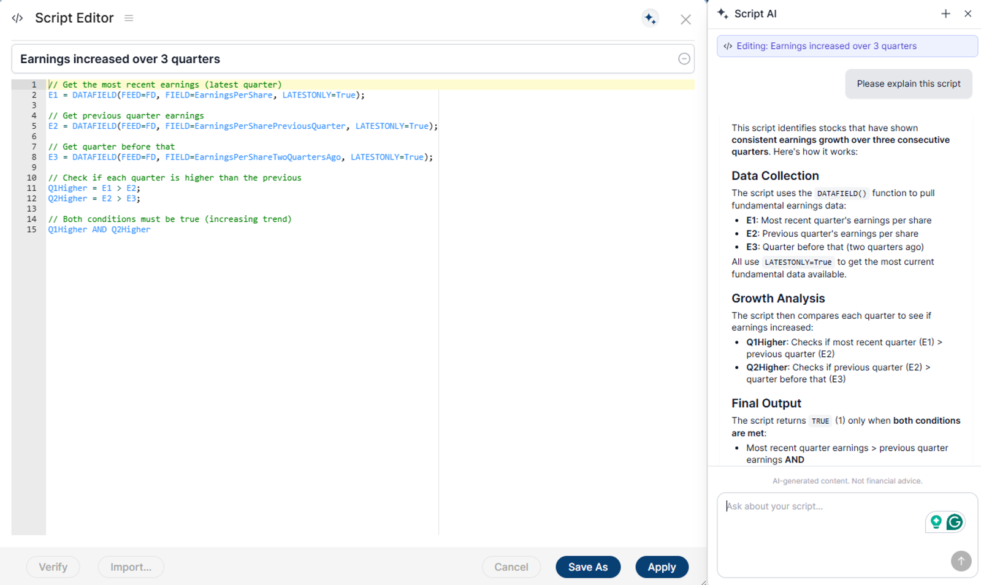Viewport: 981px width, 585px height.
Task: Click the Import... button
Action: point(131,567)
